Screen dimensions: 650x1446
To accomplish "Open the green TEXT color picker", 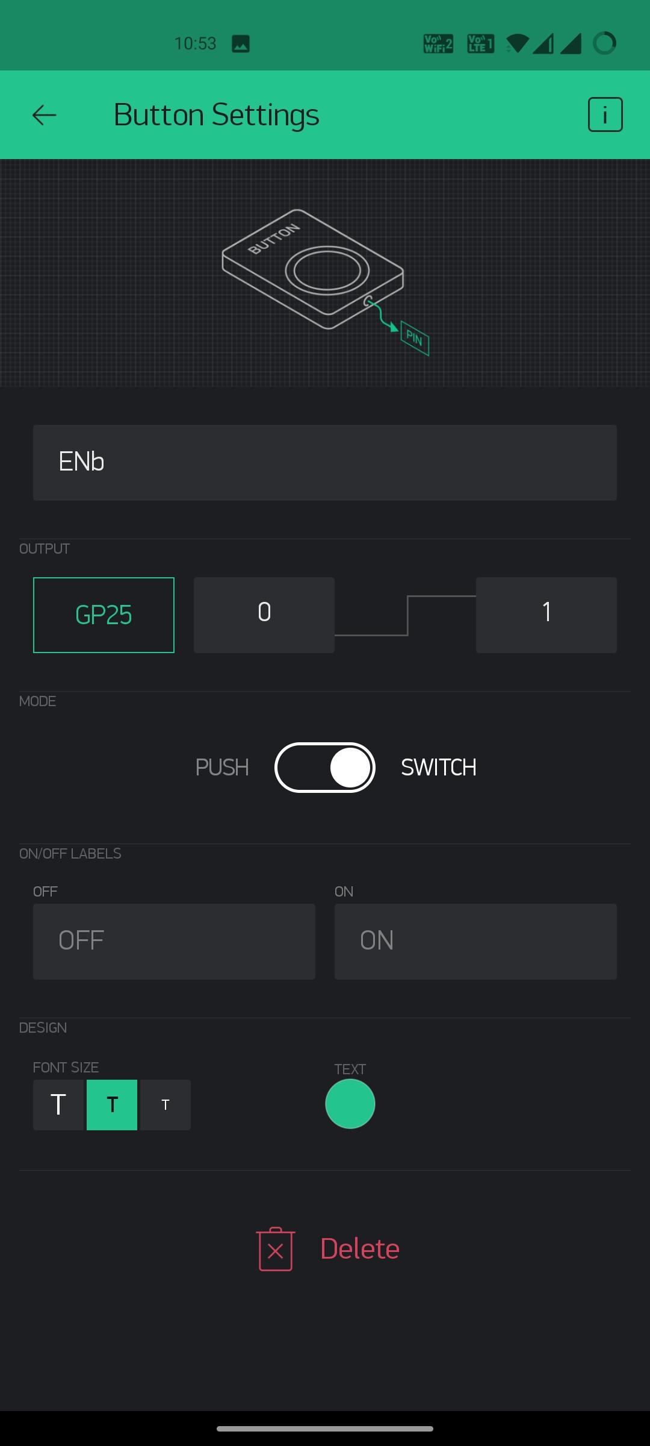I will coord(350,1104).
